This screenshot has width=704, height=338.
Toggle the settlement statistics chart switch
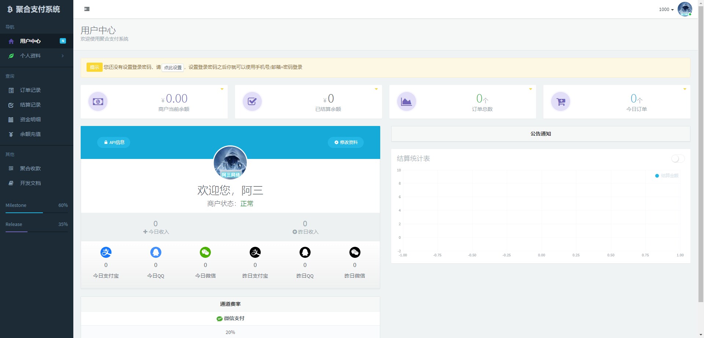678,159
